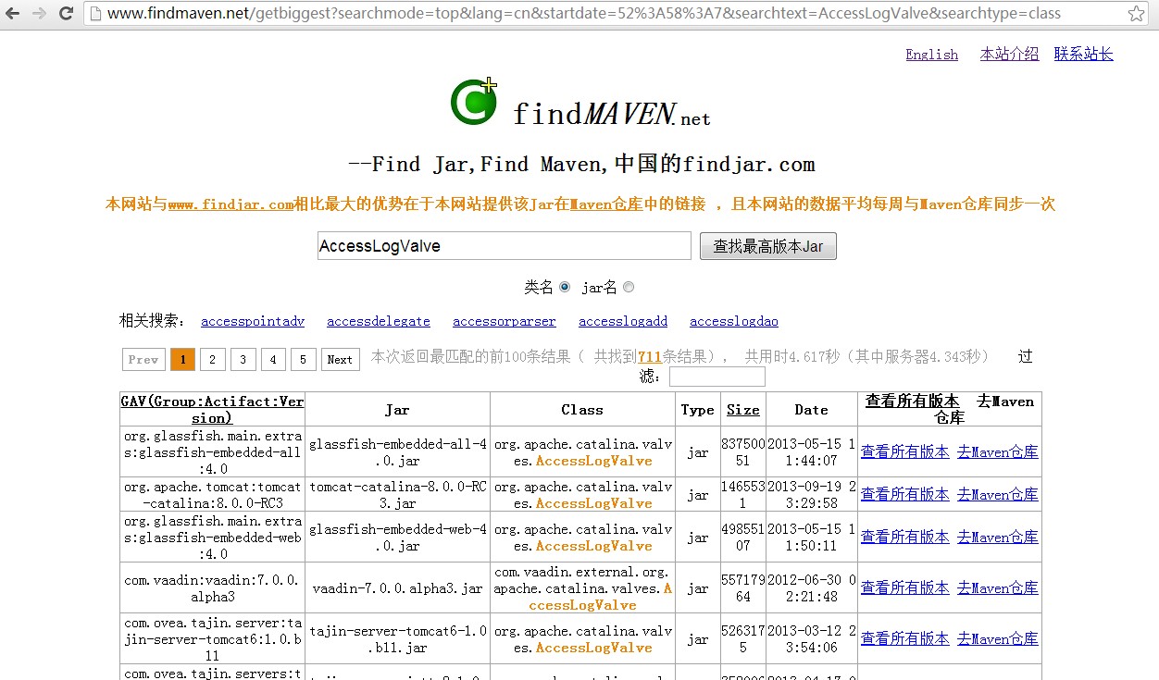Open the Maven仓库 link in orange notice
Image resolution: width=1159 pixels, height=680 pixels.
click(x=606, y=204)
